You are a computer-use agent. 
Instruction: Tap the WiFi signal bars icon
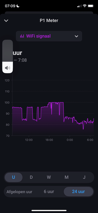click(22, 36)
